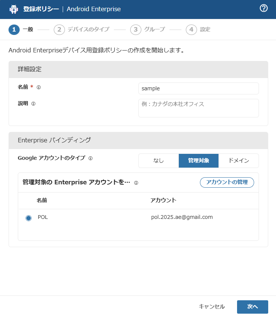Choose 管理対象 account type option
Screen dimensions: 276x317
tap(198, 161)
